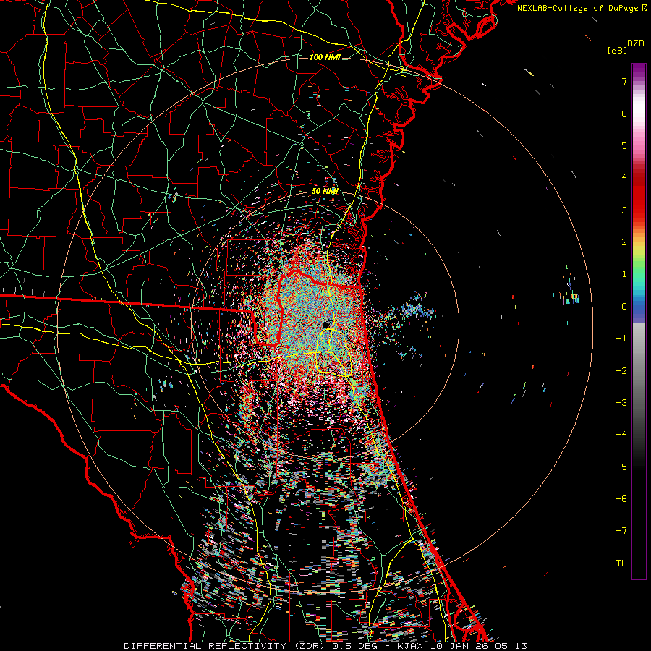Click the 3 value on the color scale
The image size is (651, 651).
click(x=624, y=210)
